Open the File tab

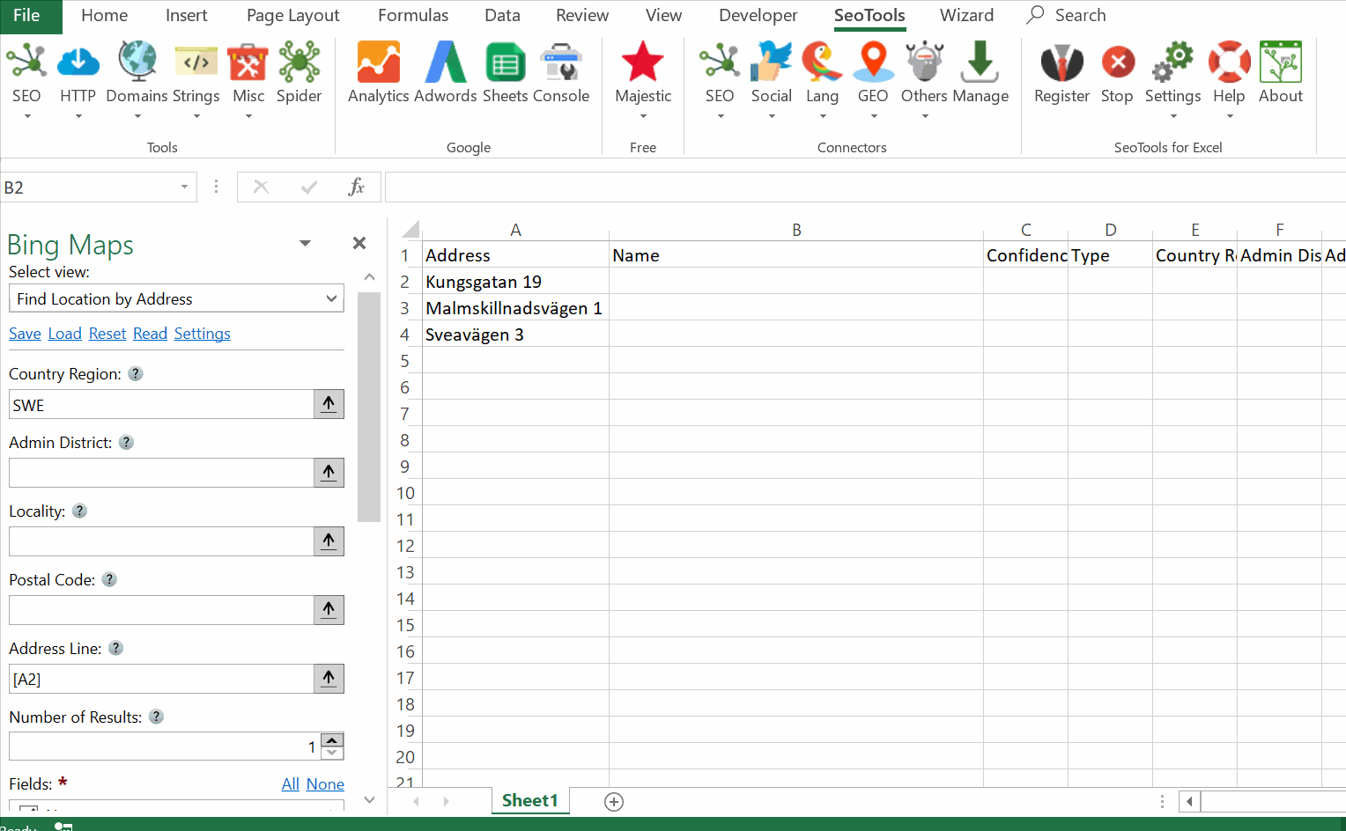26,16
